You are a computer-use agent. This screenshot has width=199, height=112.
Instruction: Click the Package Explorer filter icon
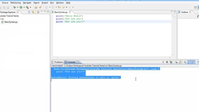pos(38,12)
